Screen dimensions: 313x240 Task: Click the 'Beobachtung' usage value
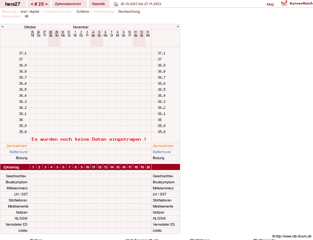point(129,11)
